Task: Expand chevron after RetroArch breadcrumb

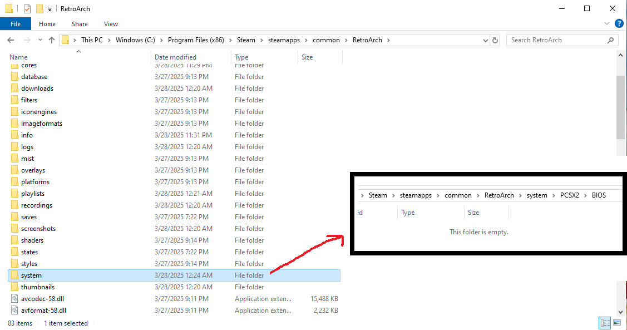Action: [388, 40]
